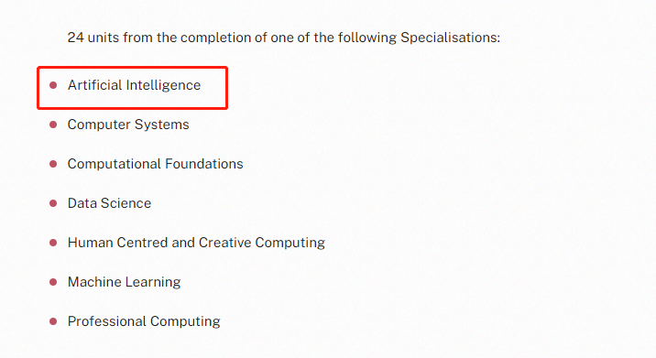Click the bullet beside Professional Computing
656x358 pixels.
coord(53,321)
